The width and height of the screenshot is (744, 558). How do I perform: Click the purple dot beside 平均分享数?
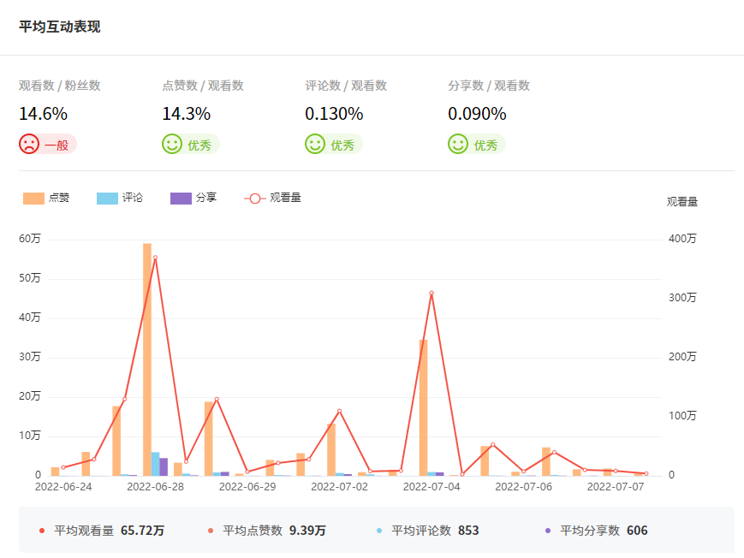pos(548,531)
